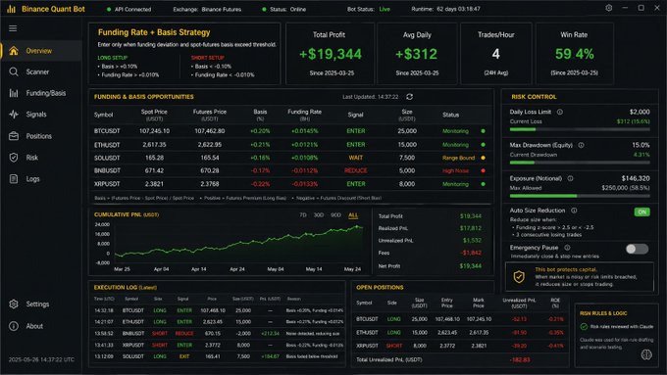The image size is (667, 375).
Task: Turn off Auto Size Reduction toggle
Action: (x=641, y=211)
